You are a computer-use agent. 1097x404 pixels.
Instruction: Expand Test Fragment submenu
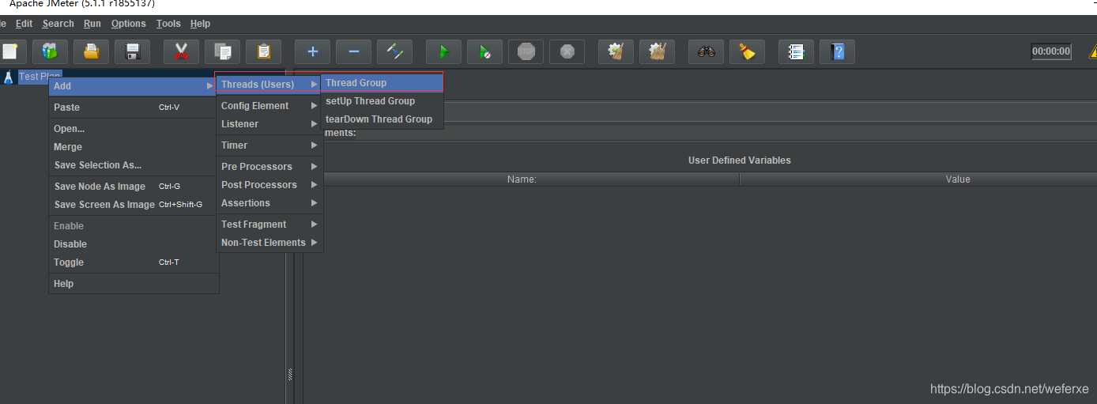269,225
